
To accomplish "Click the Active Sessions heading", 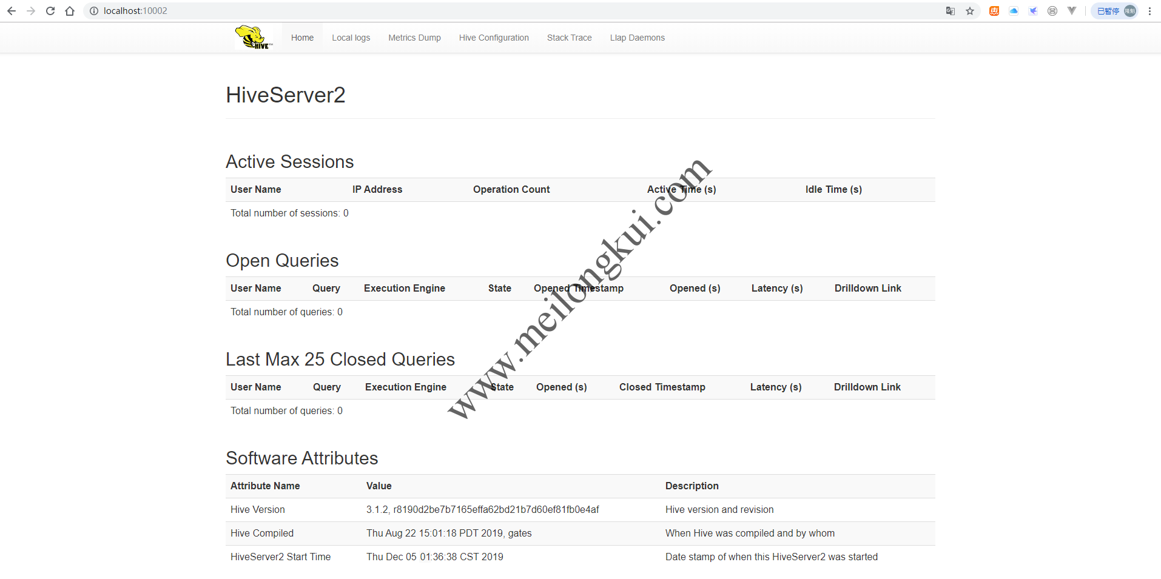I will click(x=289, y=162).
